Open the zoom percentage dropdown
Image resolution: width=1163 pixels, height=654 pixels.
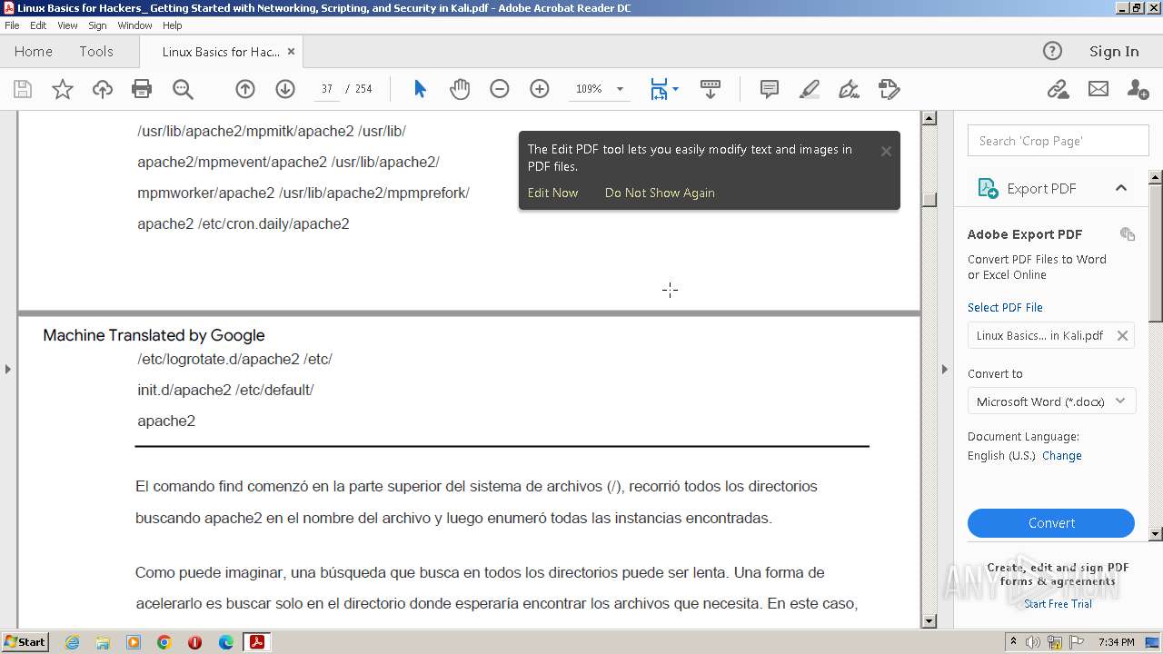click(621, 89)
